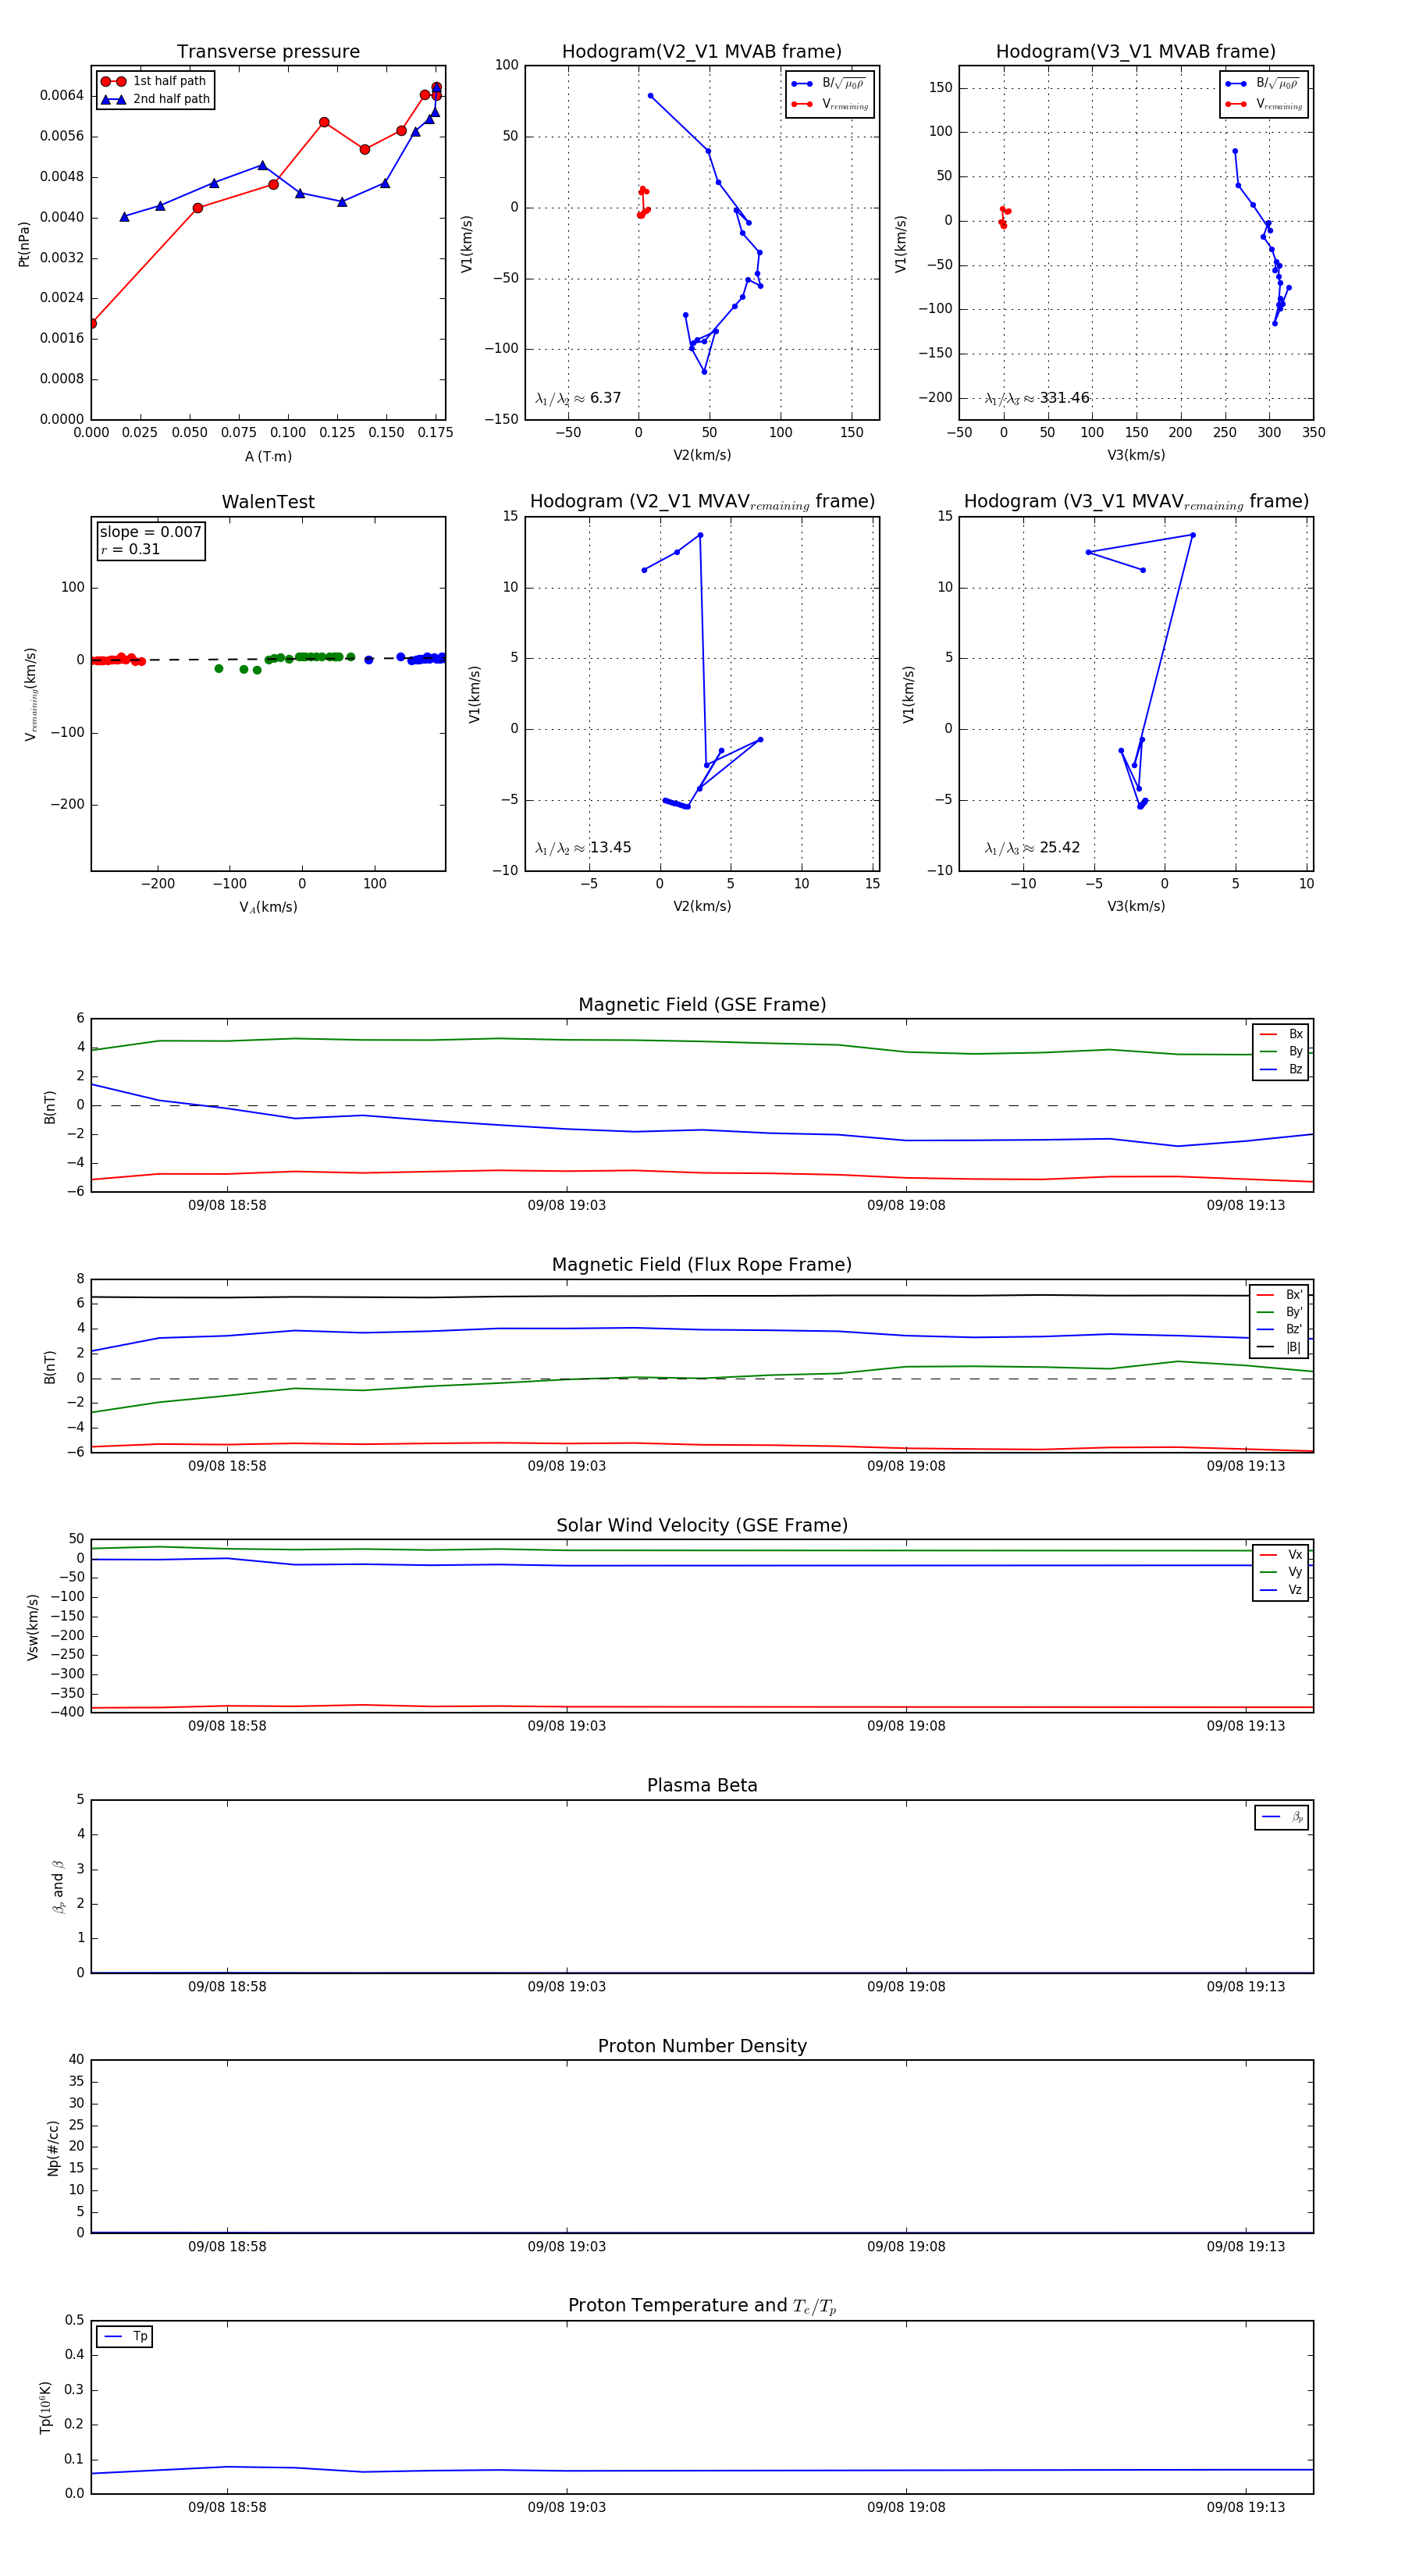Select the "Vy" solar wind legend entry
The width and height of the screenshot is (1405, 2576).
pos(1281,1572)
